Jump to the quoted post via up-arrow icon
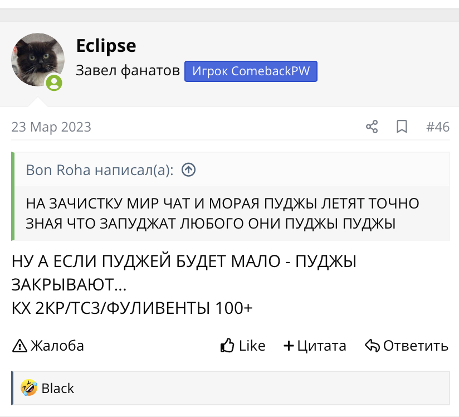Screen dimensions: 459x417 click(189, 170)
